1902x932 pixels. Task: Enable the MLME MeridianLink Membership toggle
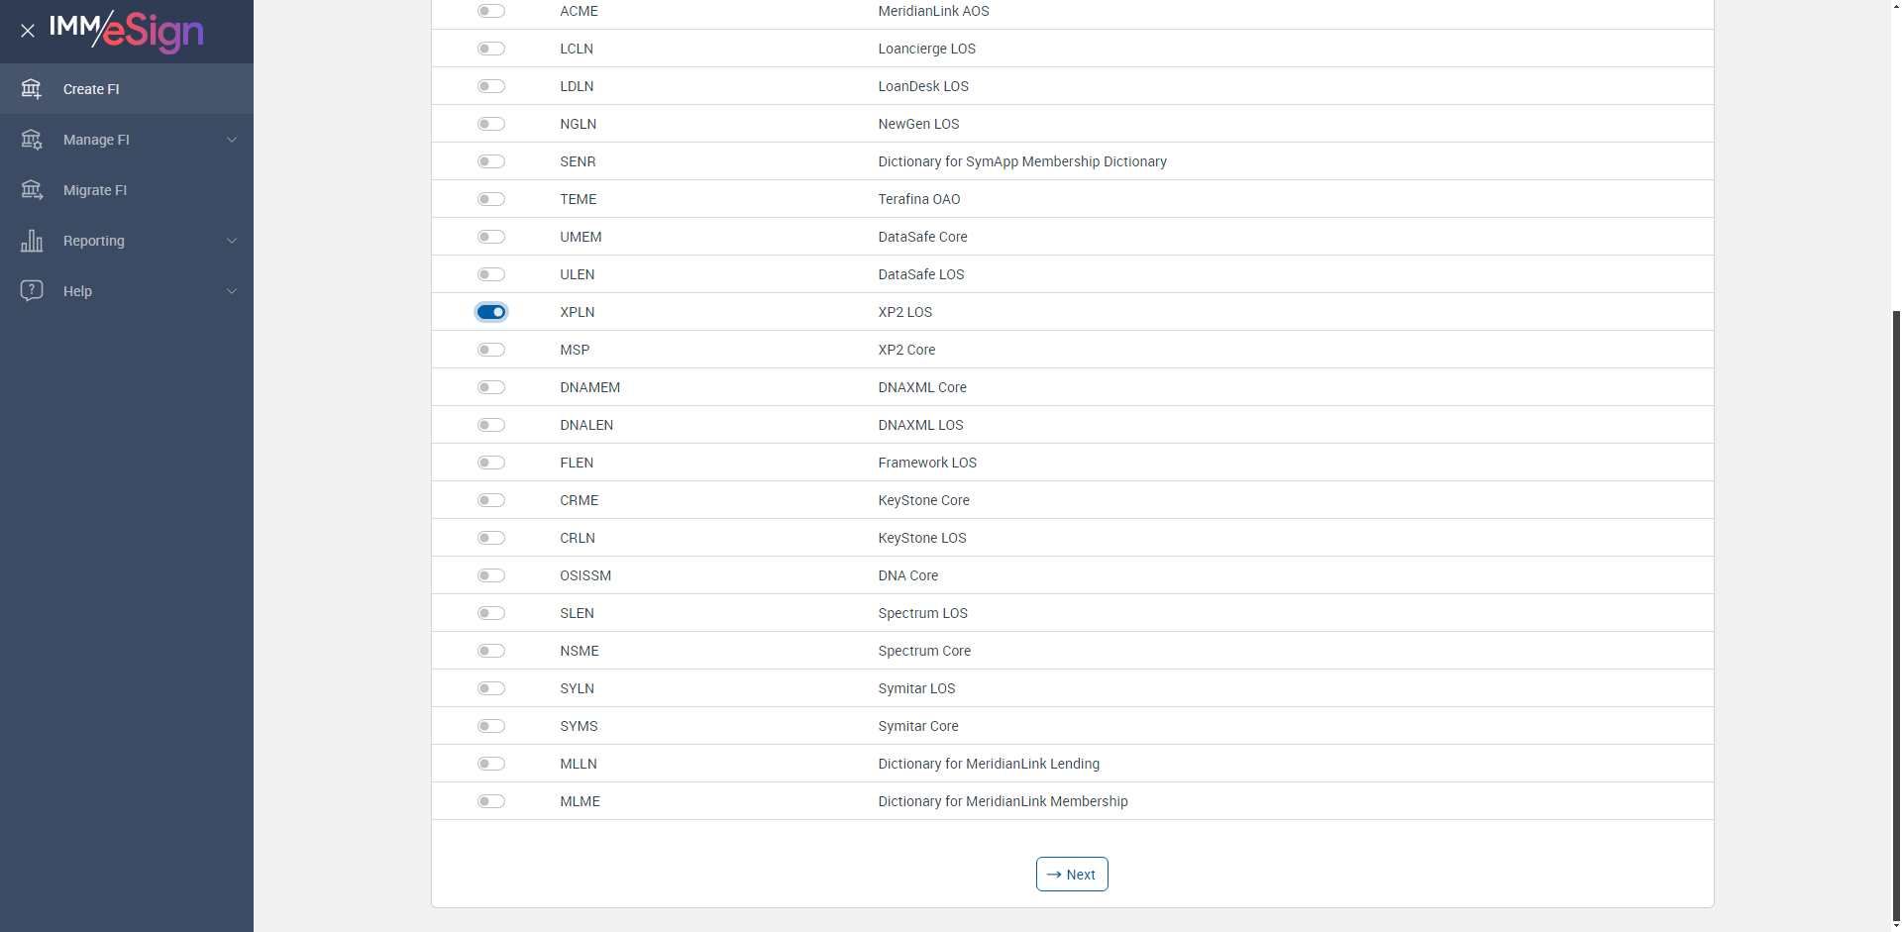point(491,801)
